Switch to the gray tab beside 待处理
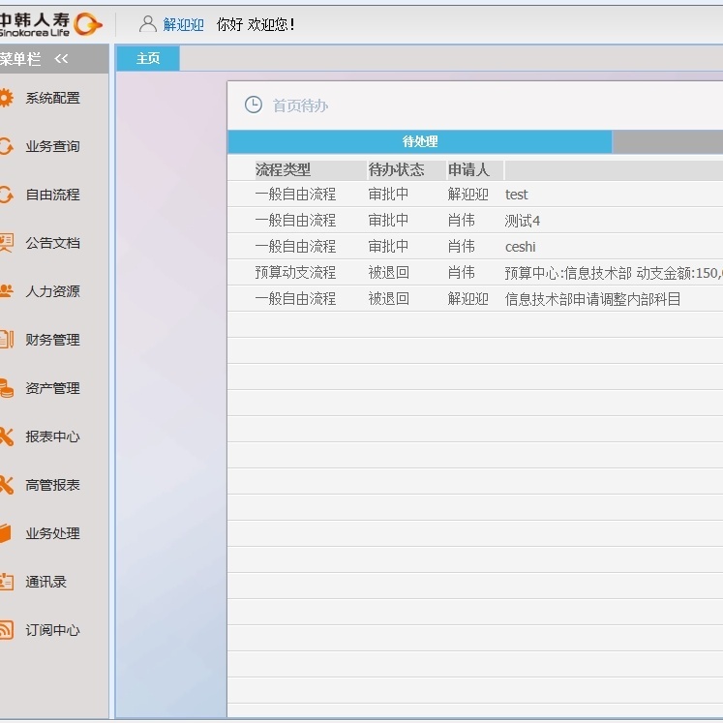Image resolution: width=723 pixels, height=723 pixels. (667, 142)
